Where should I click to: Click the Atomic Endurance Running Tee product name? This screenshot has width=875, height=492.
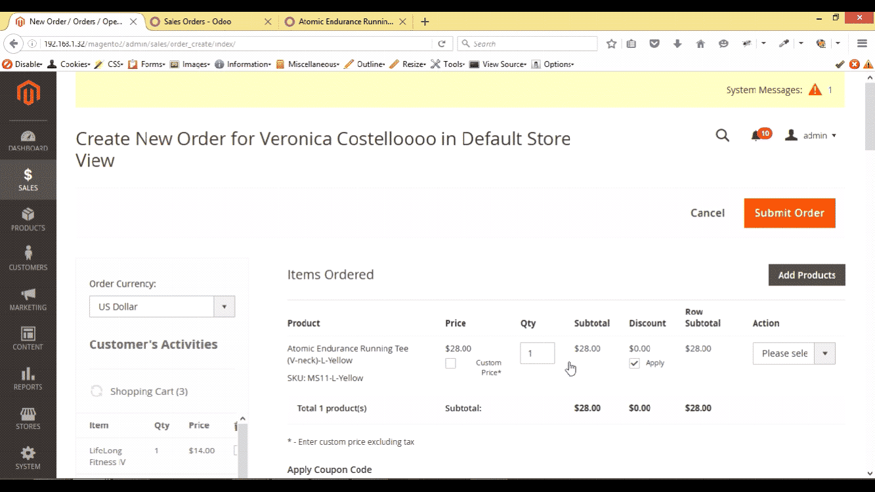348,354
